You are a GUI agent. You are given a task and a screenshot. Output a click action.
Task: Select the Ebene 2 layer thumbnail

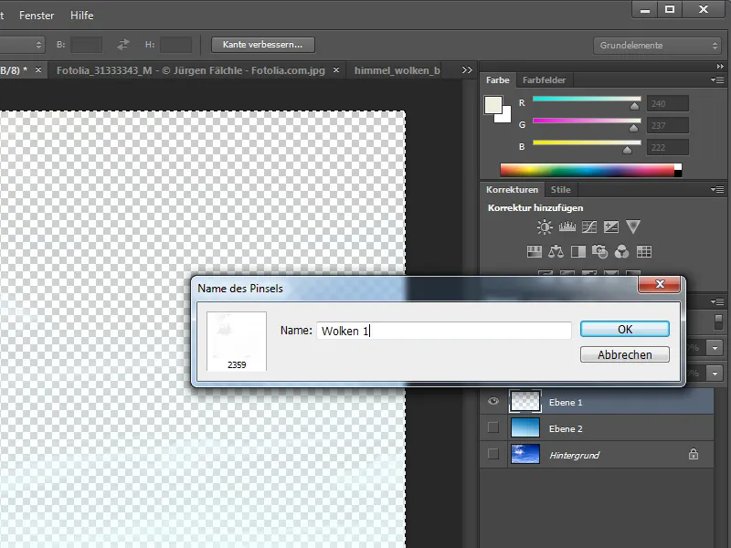click(x=525, y=427)
